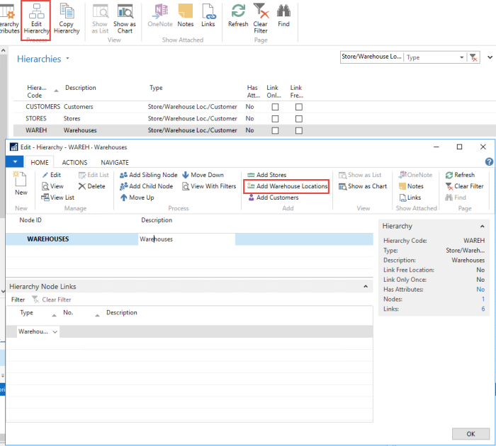Open the Links value 6 link
Screen dimensions: 496x446
click(x=483, y=309)
